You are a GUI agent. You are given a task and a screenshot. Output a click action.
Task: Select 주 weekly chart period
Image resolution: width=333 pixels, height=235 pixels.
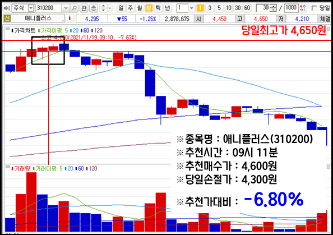pyautogui.click(x=131, y=8)
